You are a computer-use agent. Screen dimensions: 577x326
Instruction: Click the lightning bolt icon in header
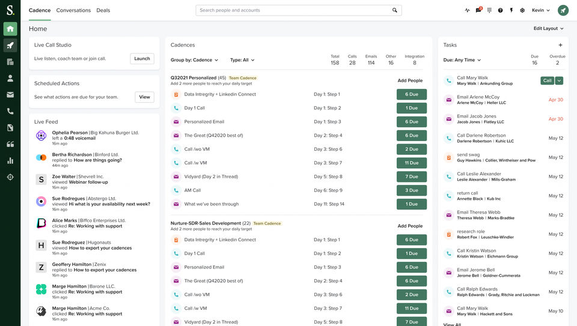click(511, 10)
